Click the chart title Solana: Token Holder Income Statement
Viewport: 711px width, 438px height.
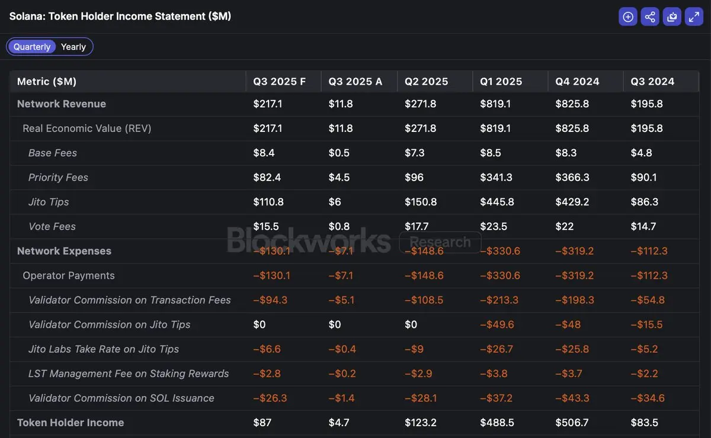120,17
